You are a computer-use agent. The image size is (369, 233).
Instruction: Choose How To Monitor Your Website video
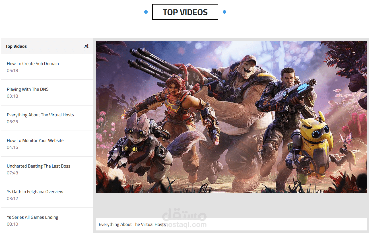click(x=47, y=144)
